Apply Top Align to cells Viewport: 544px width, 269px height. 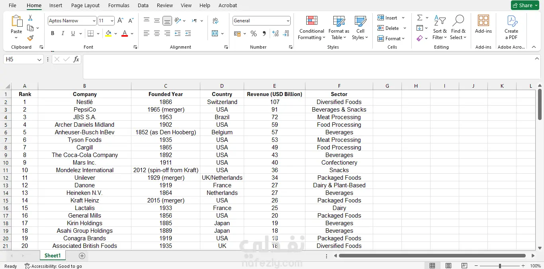[147, 21]
